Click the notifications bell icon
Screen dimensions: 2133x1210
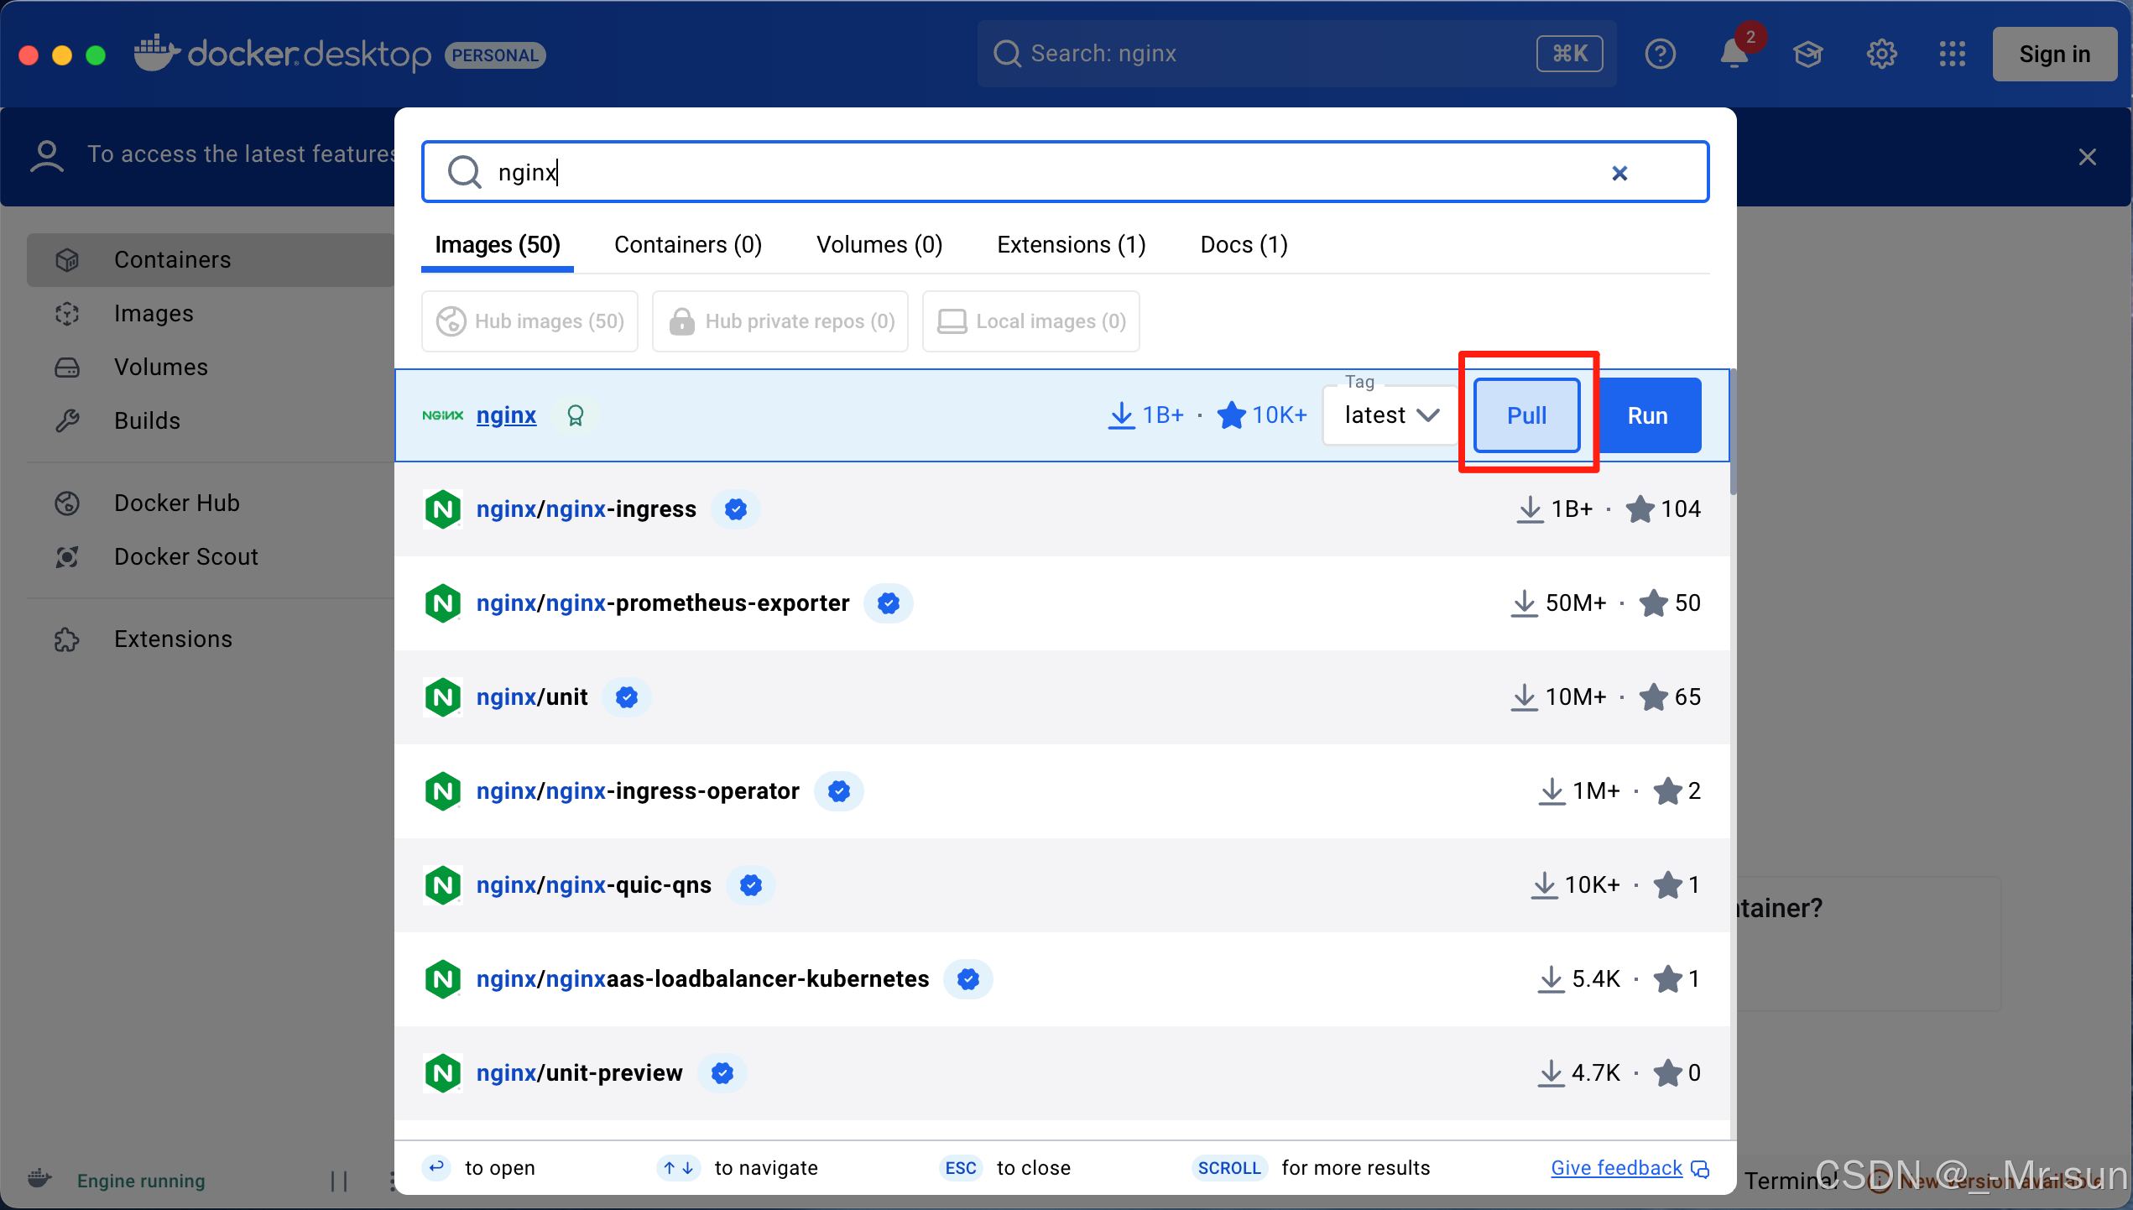pos(1734,55)
